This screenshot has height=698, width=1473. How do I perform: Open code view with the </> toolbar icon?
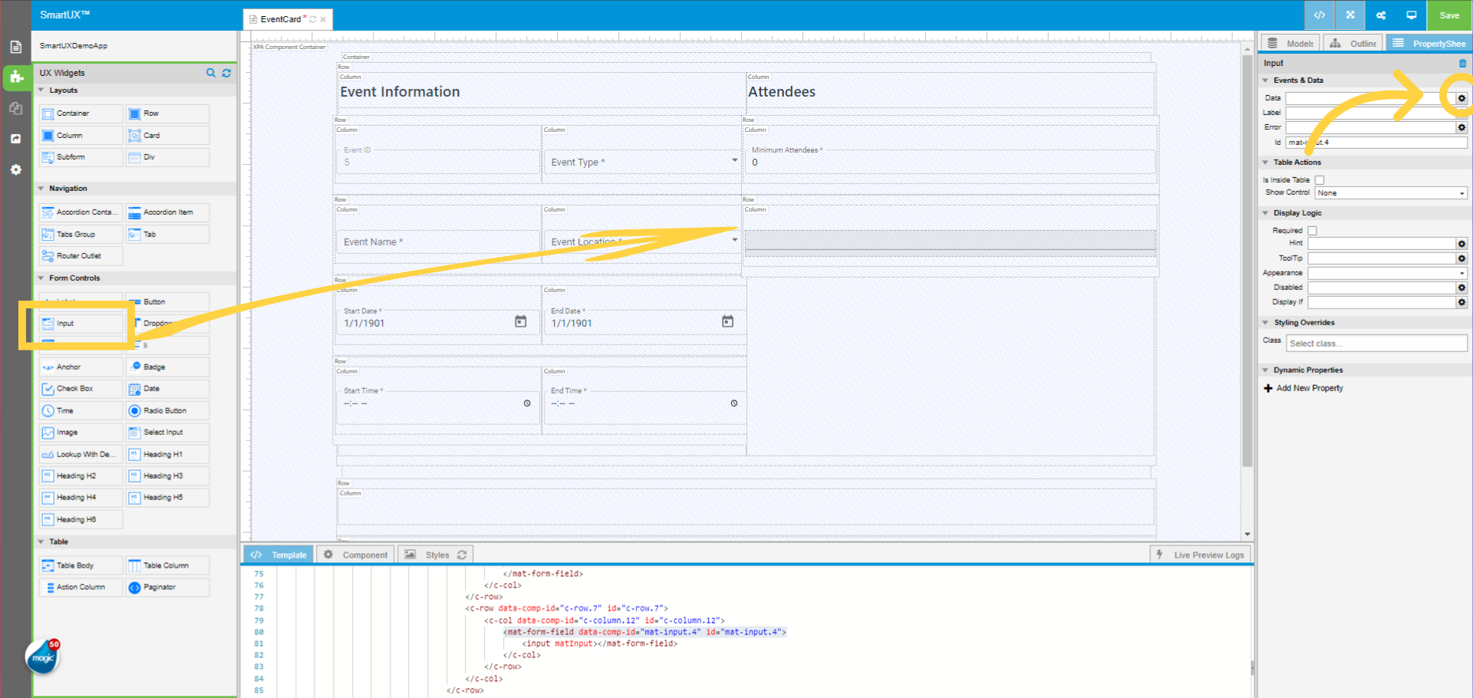(1319, 15)
